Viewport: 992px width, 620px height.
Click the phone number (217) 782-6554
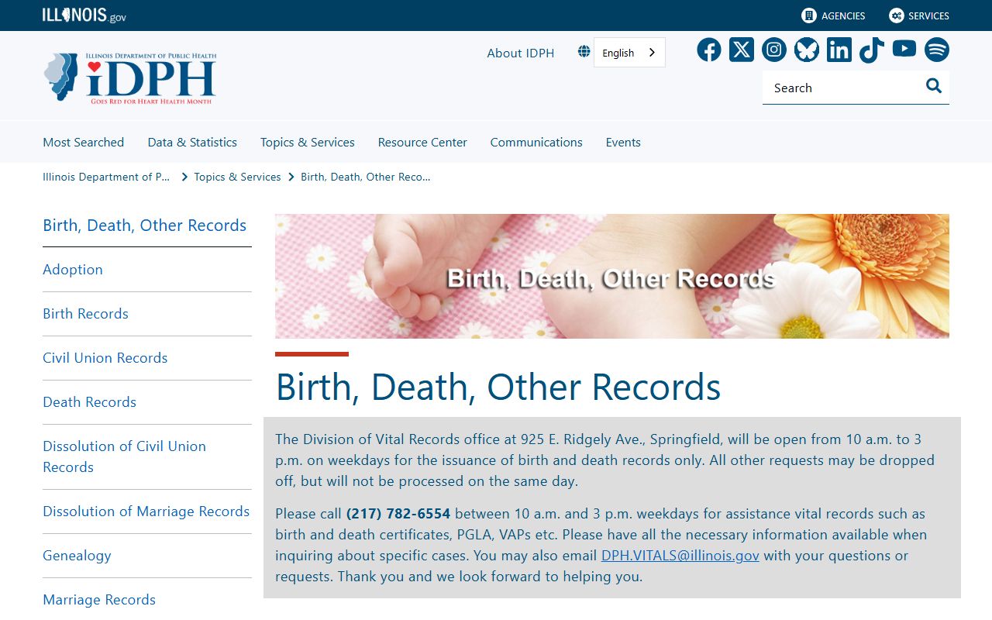coord(398,514)
